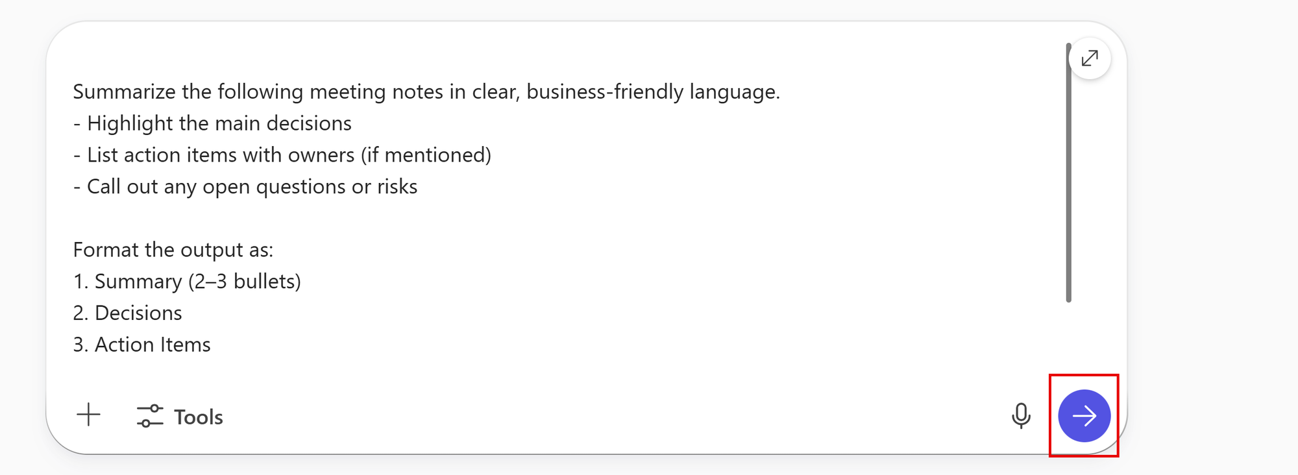
Task: Click the line 'Highlight the main decisions'
Action: tap(219, 123)
